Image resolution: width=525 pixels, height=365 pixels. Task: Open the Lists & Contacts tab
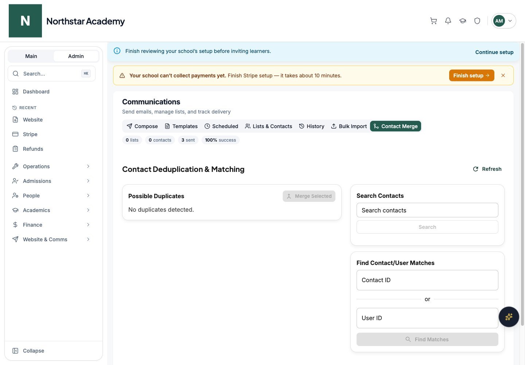click(268, 126)
